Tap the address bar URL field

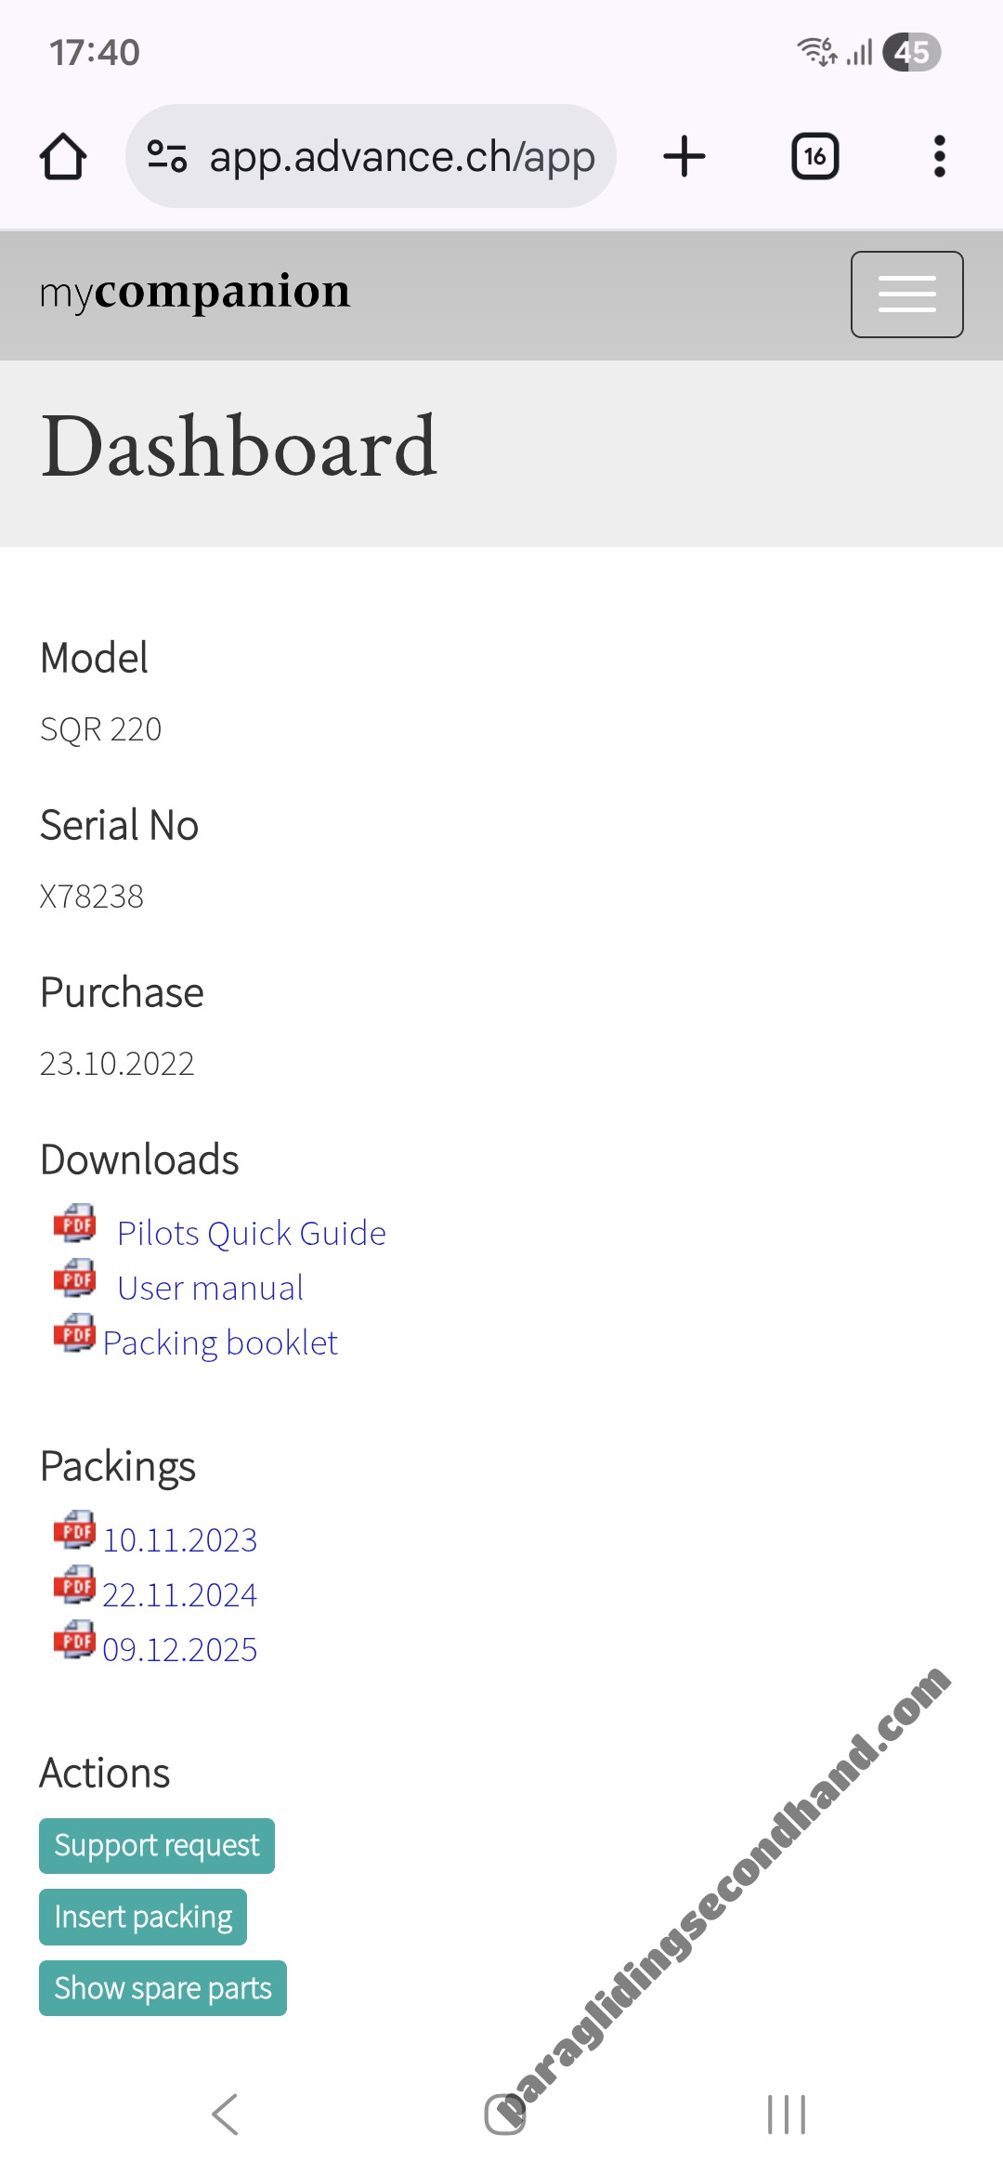pos(401,156)
